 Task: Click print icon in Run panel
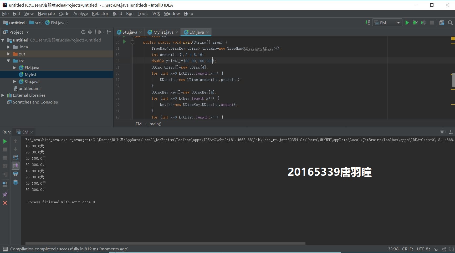[16, 174]
